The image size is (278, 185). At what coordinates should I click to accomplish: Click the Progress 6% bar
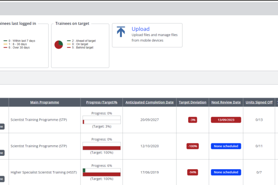pyautogui.click(x=101, y=172)
